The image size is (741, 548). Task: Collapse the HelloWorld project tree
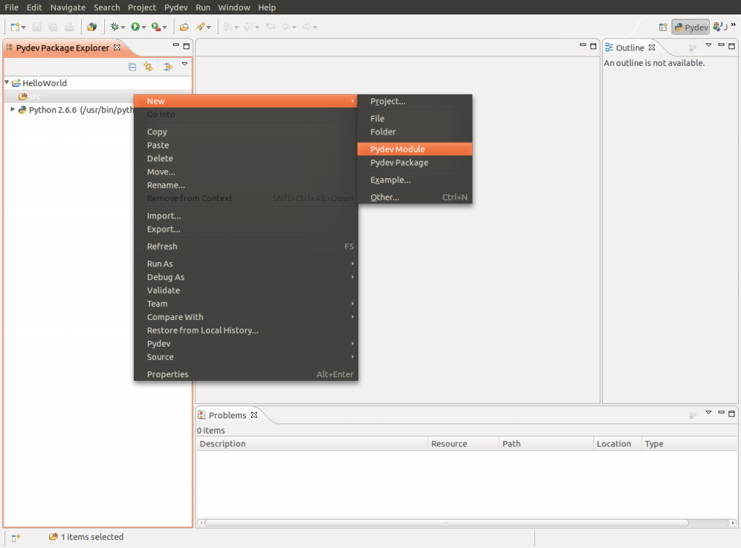pyautogui.click(x=7, y=83)
